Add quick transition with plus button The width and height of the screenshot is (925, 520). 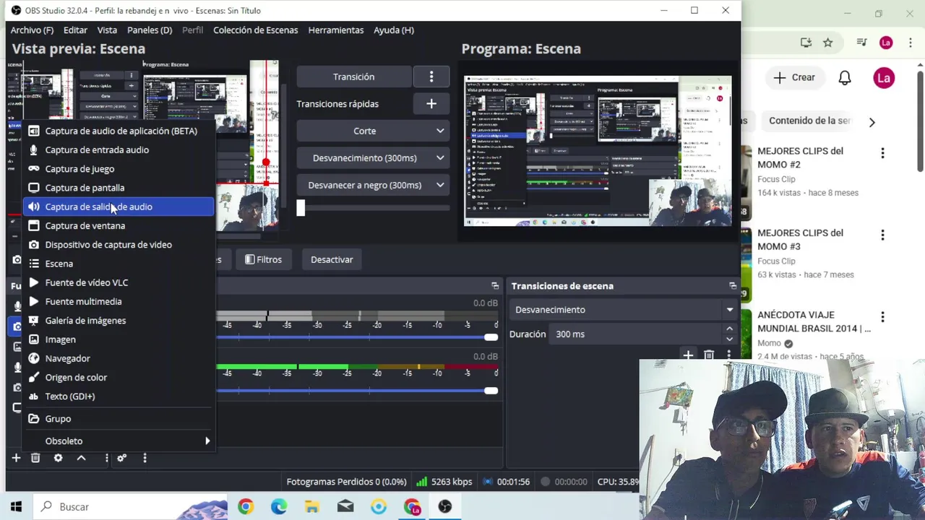[x=431, y=104]
